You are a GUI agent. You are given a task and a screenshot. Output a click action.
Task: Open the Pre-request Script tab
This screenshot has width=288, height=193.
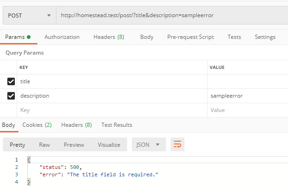click(190, 37)
